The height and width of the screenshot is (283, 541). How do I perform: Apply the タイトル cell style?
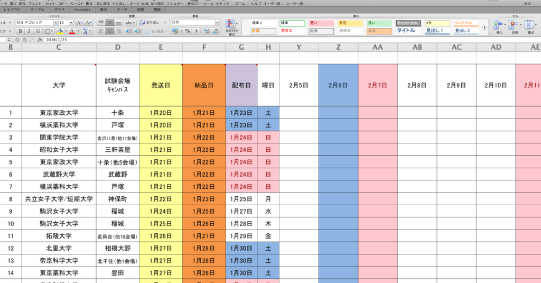point(408,31)
